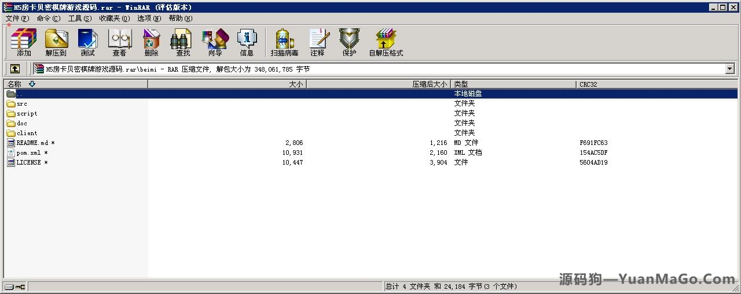Start 扫描病毒 virus scan tool
741x294 pixels.
click(284, 43)
